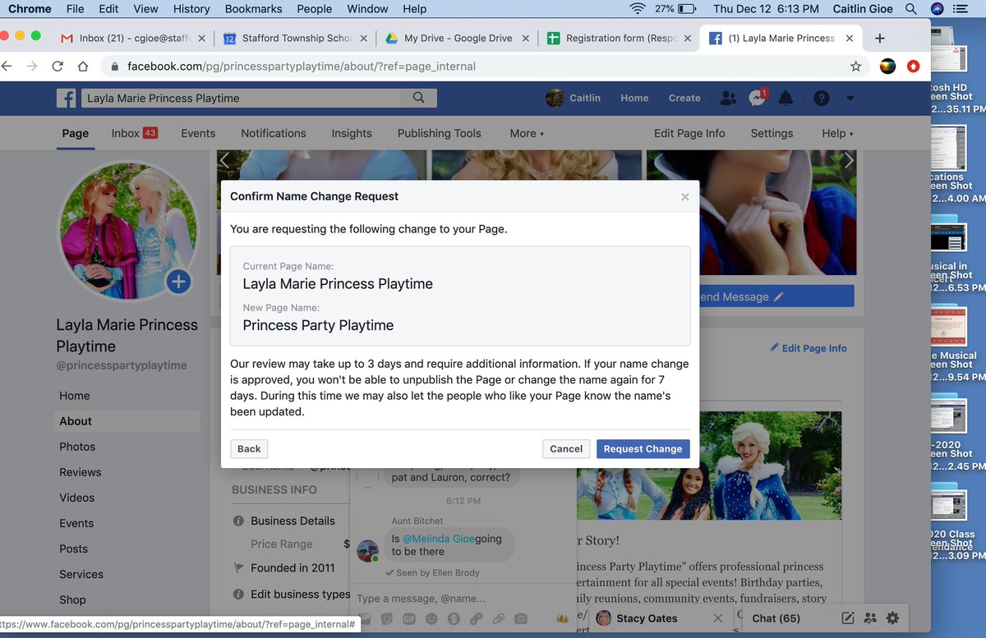Click Home in the Facebook header
986x638 pixels.
tap(634, 98)
